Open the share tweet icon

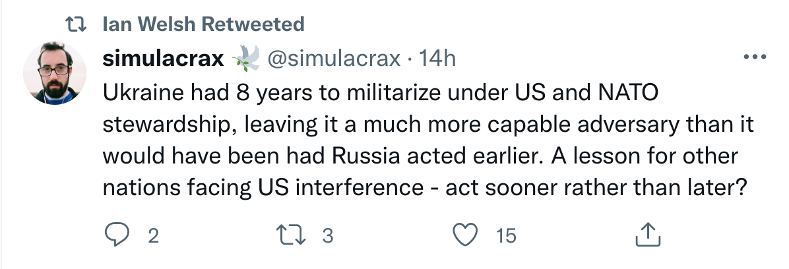tap(647, 235)
